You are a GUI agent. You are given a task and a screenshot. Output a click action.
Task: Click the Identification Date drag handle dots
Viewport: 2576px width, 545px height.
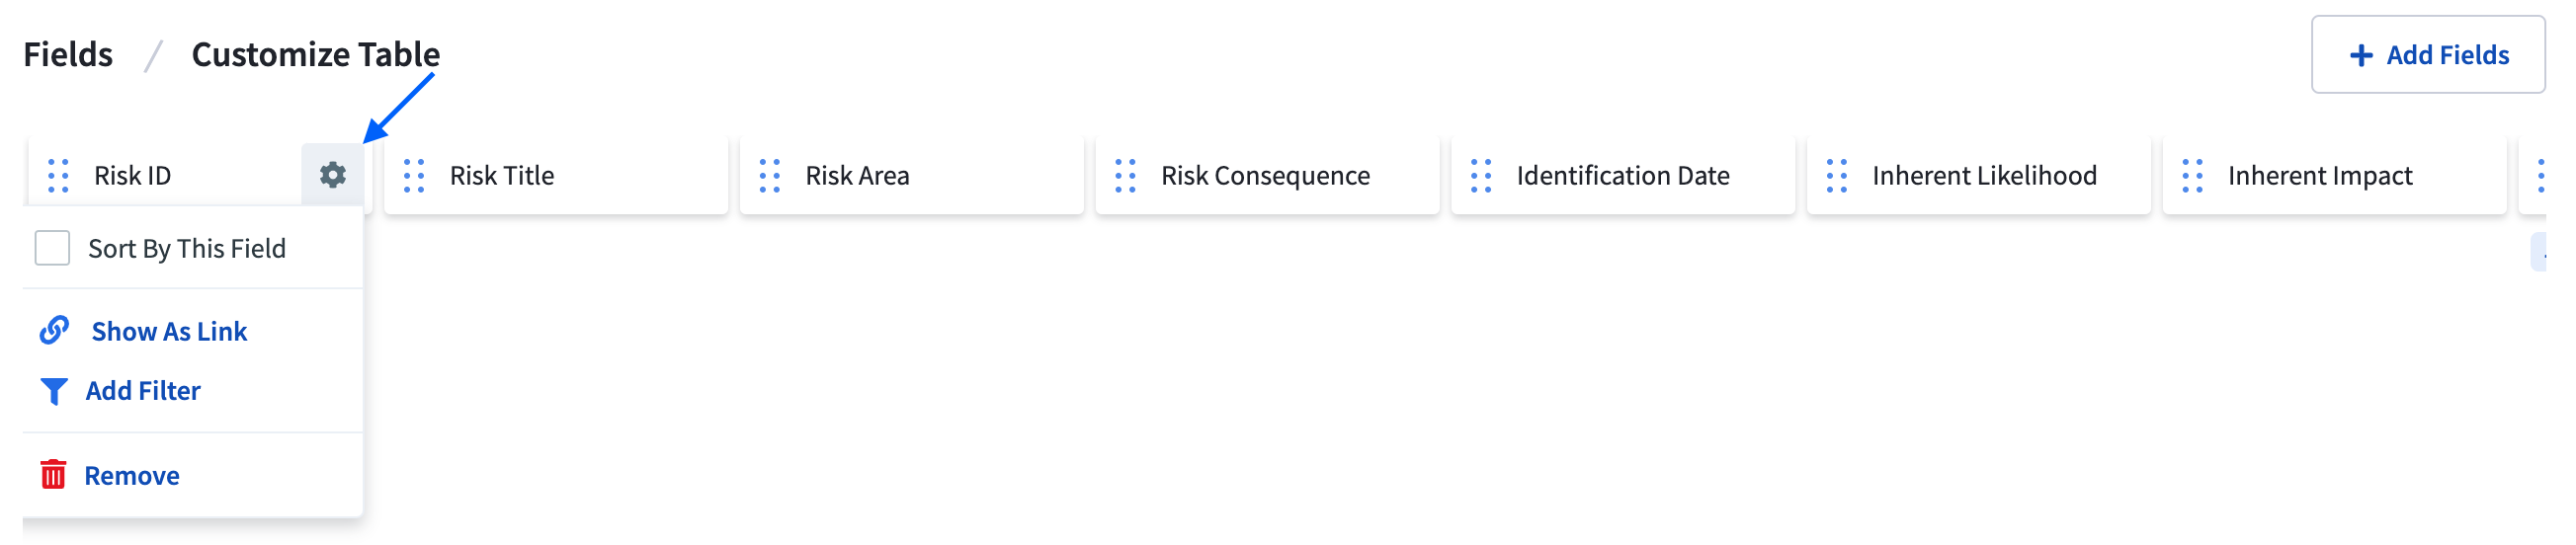pyautogui.click(x=1481, y=176)
